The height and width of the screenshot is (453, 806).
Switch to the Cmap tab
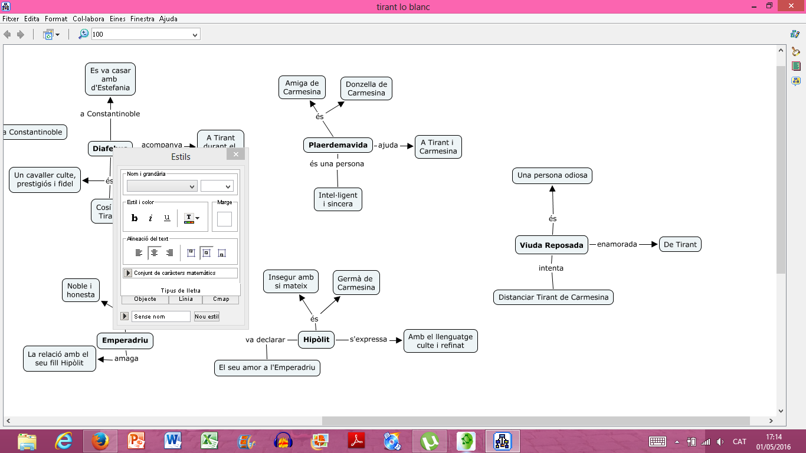click(221, 299)
